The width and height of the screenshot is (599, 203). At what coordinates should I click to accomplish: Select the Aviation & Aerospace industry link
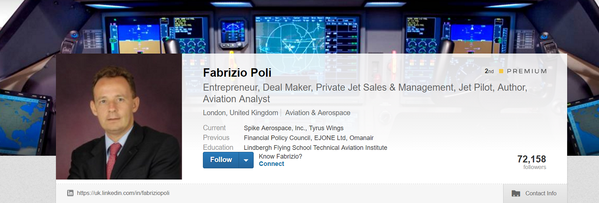pos(317,113)
